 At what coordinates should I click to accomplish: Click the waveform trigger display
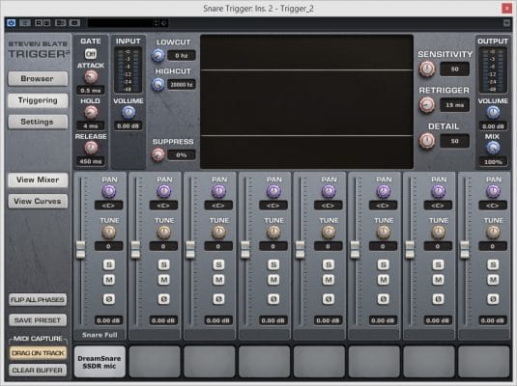(306, 101)
